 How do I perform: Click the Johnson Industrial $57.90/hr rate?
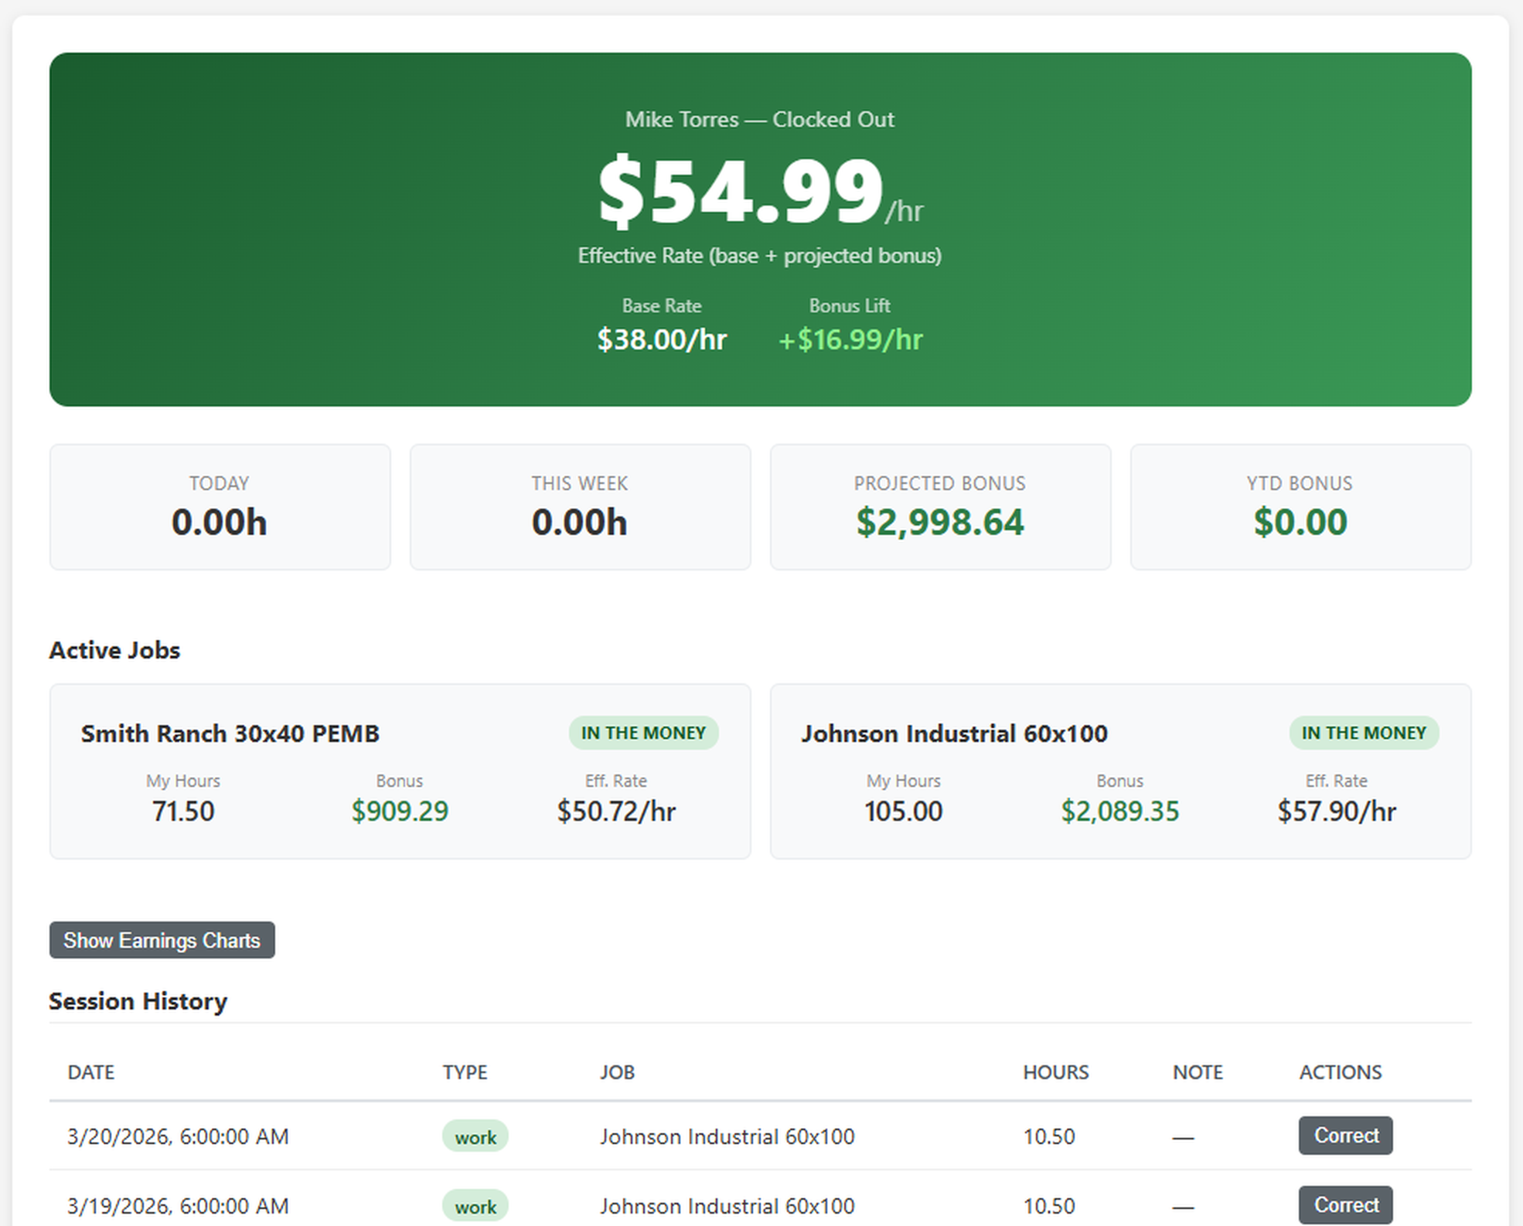(x=1337, y=811)
